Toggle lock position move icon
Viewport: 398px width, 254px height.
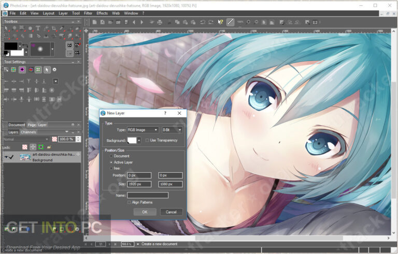click(33, 147)
